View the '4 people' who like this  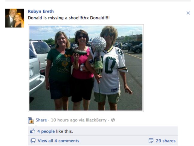[46, 131]
